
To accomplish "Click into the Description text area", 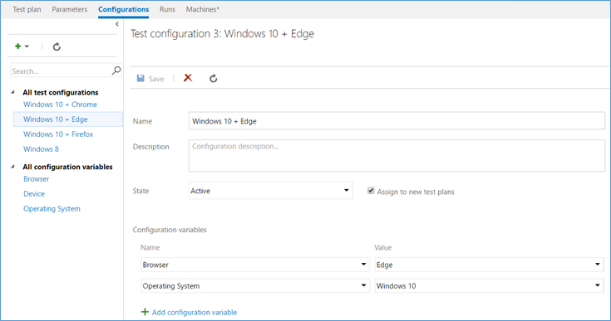I will point(397,155).
